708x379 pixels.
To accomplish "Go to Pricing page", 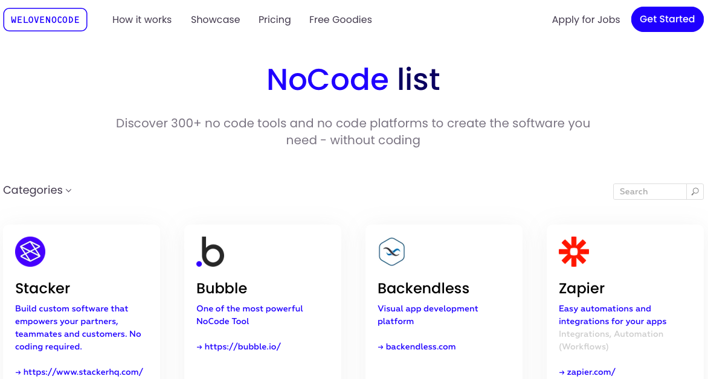I will tap(274, 19).
